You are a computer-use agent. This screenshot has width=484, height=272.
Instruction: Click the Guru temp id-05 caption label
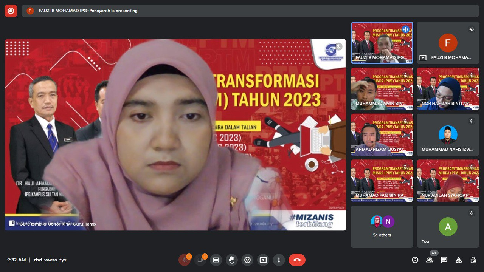pos(57,224)
